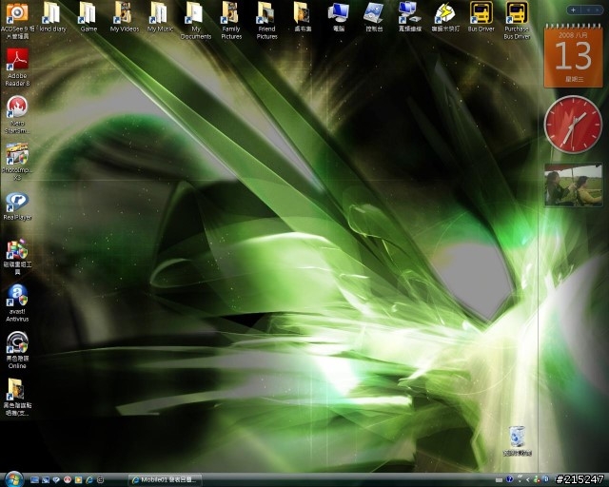Open the Recycle Bin

click(x=518, y=438)
